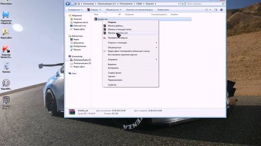Open the Общий доступ toolbar dropdown

click(x=113, y=10)
